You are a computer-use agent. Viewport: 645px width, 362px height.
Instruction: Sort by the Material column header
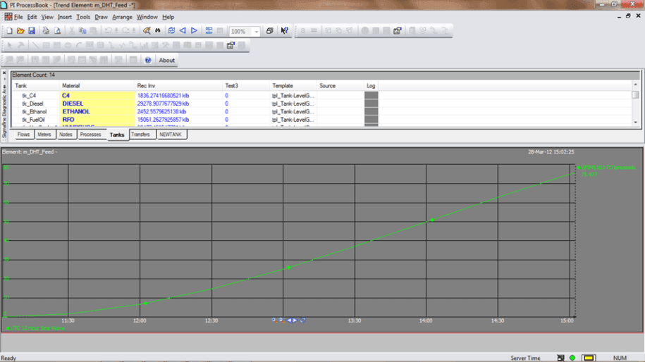(x=97, y=86)
